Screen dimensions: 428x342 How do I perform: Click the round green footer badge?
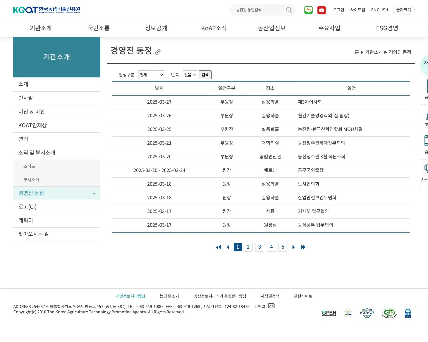coord(348,313)
